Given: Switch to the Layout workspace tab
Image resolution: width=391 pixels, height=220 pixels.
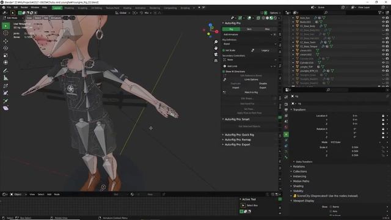Looking at the screenshot, I should (57, 8).
